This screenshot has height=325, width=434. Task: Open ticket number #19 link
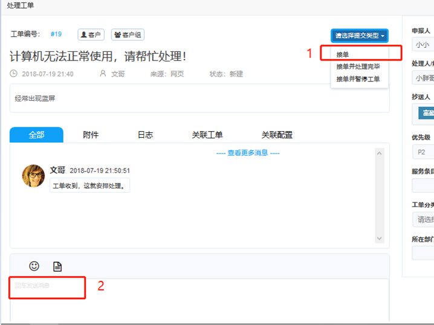click(56, 34)
